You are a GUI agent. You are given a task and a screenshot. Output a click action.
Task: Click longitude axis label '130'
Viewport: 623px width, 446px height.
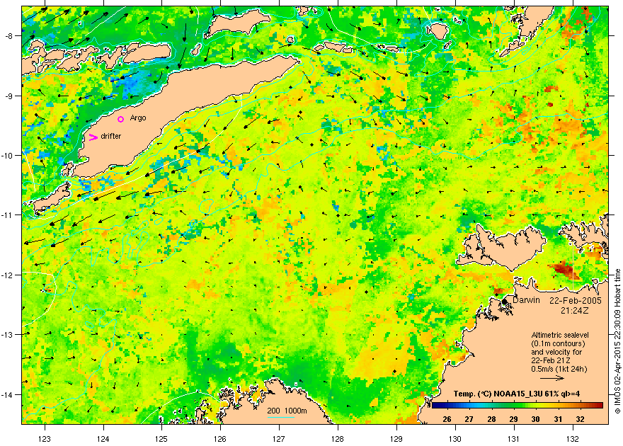[x=455, y=439]
